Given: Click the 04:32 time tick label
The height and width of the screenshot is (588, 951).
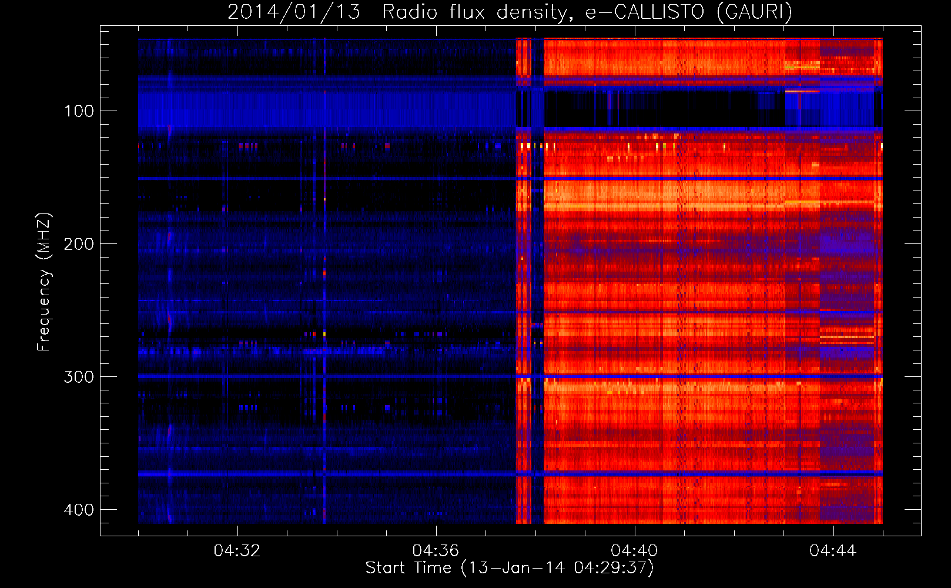Looking at the screenshot, I should coord(237,551).
